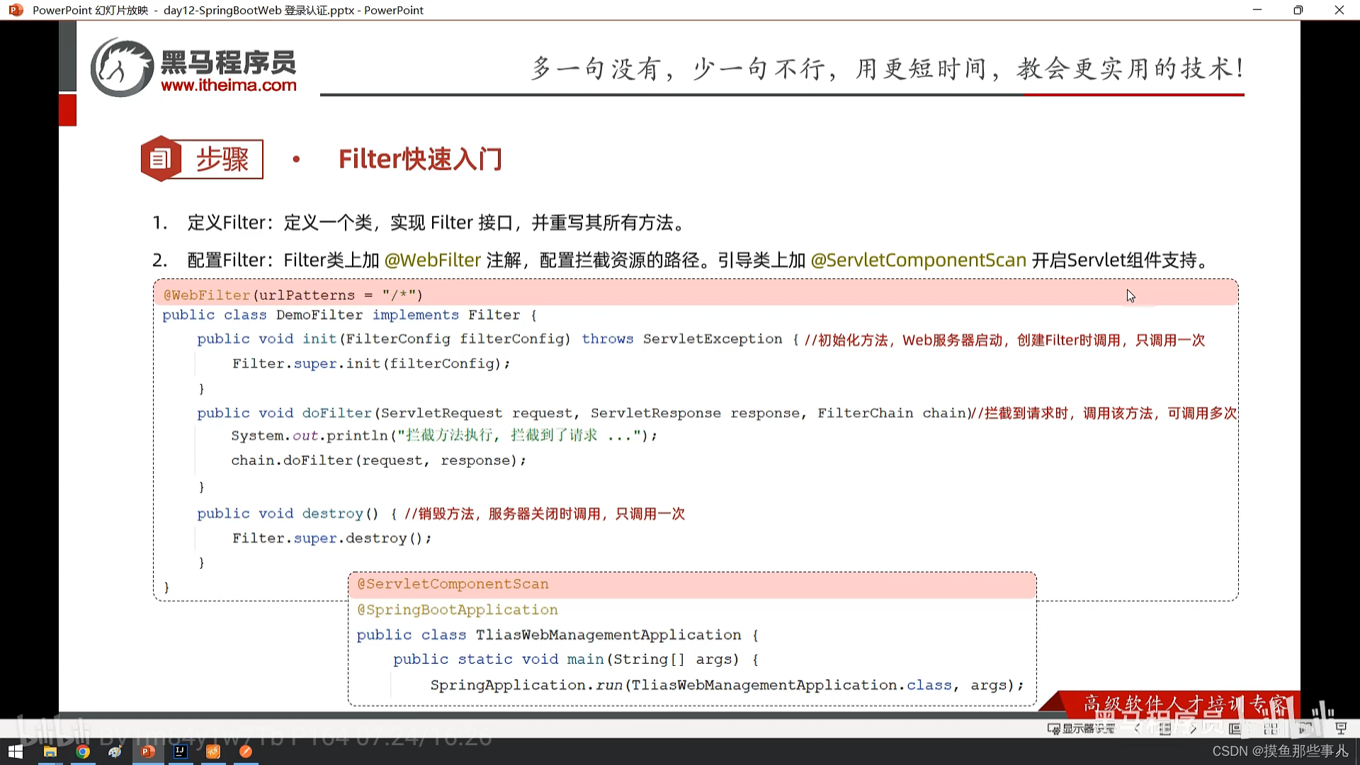Open File Explorer from the taskbar

[x=50, y=752]
